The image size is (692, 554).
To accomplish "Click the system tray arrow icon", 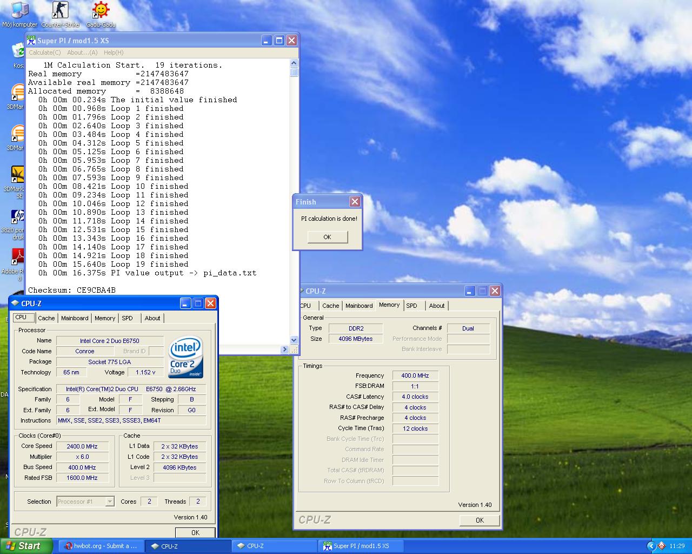I will tap(651, 546).
